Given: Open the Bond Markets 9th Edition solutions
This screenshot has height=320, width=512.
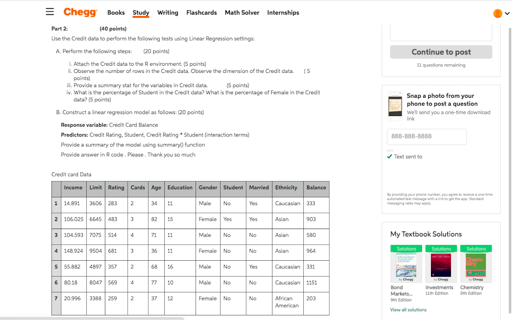Looking at the screenshot, I should tap(406, 265).
